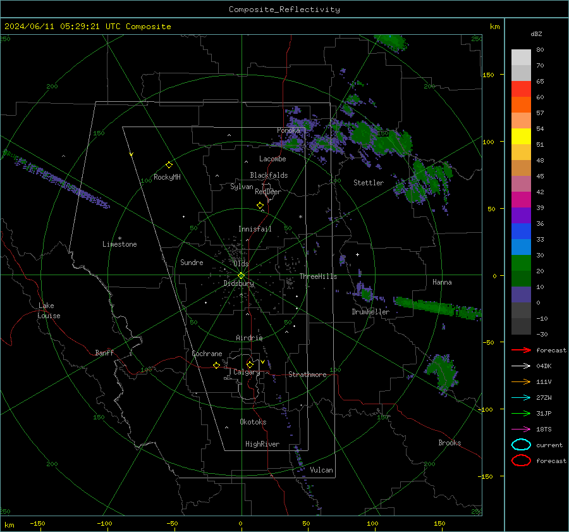Image resolution: width=569 pixels, height=532 pixels.
Task: Click the Innisfail city label
Action: [255, 229]
